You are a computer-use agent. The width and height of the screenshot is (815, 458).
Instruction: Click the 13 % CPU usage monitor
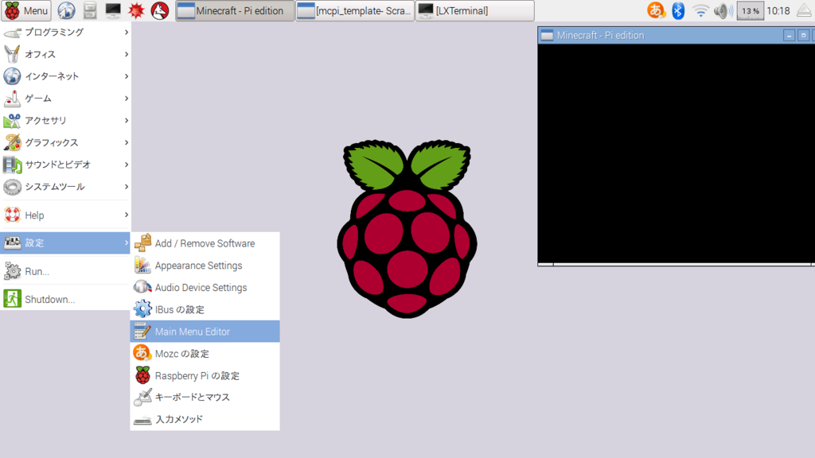point(750,10)
